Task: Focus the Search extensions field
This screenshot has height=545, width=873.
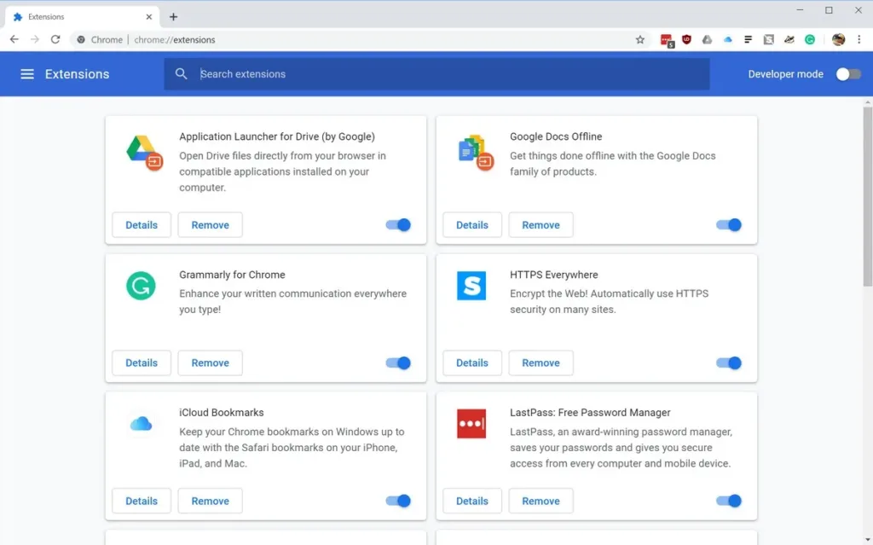Action: [x=436, y=73]
